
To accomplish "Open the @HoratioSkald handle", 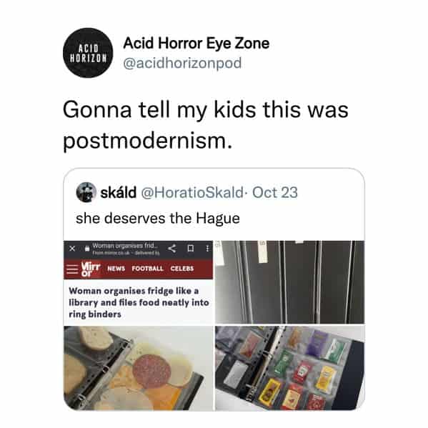I will (x=192, y=192).
